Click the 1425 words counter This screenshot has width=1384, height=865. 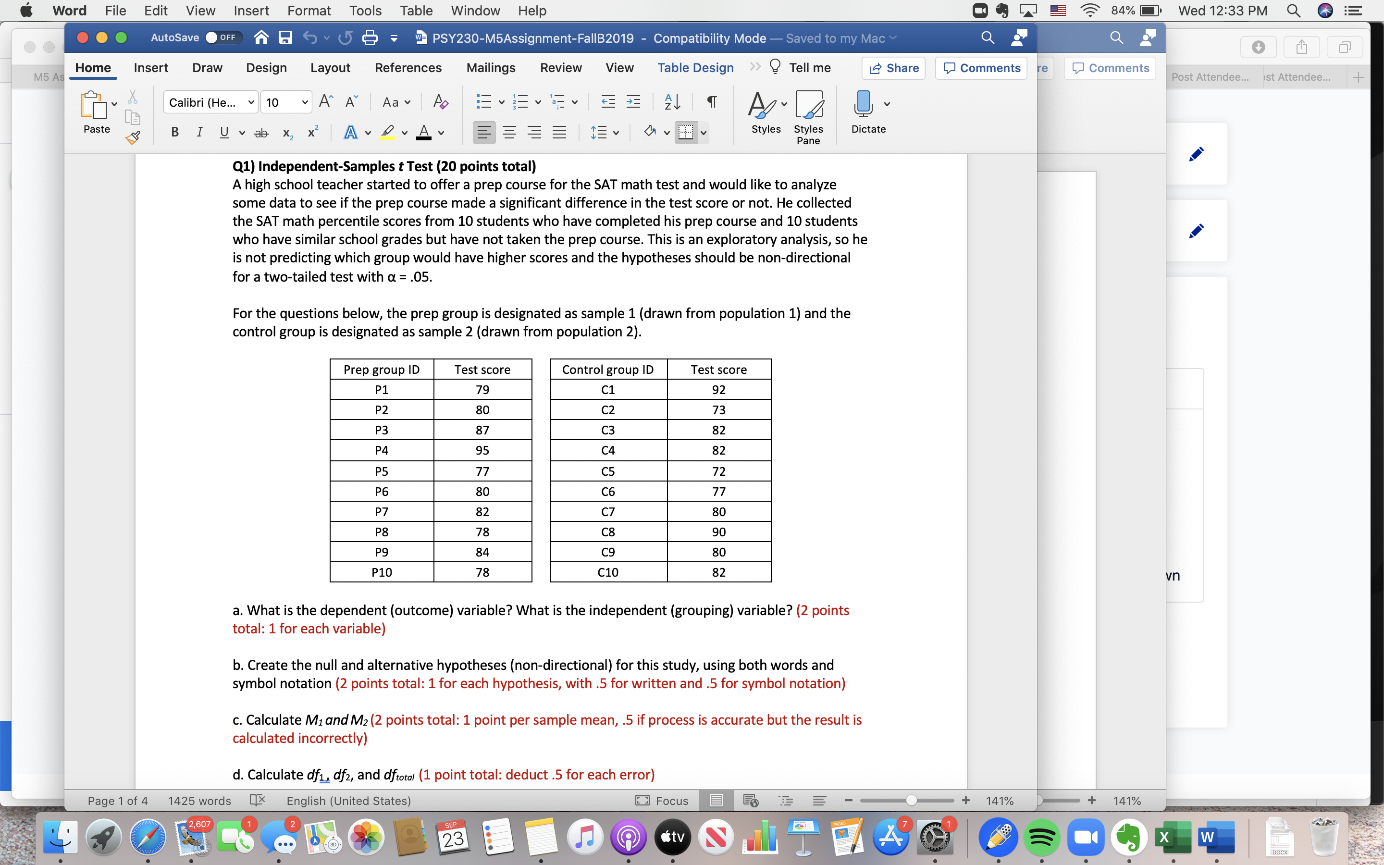pyautogui.click(x=198, y=800)
